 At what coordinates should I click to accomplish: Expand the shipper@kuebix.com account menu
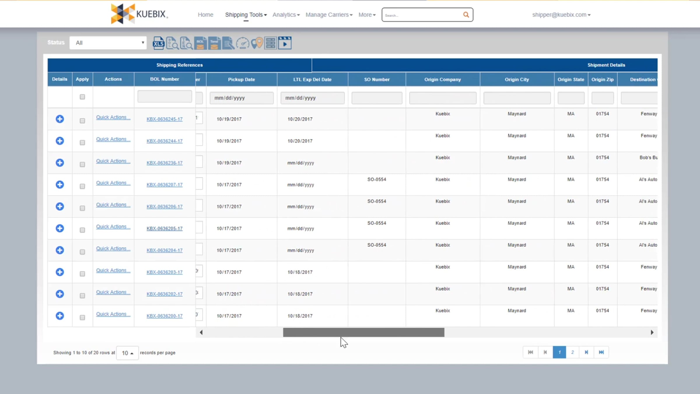click(x=561, y=15)
